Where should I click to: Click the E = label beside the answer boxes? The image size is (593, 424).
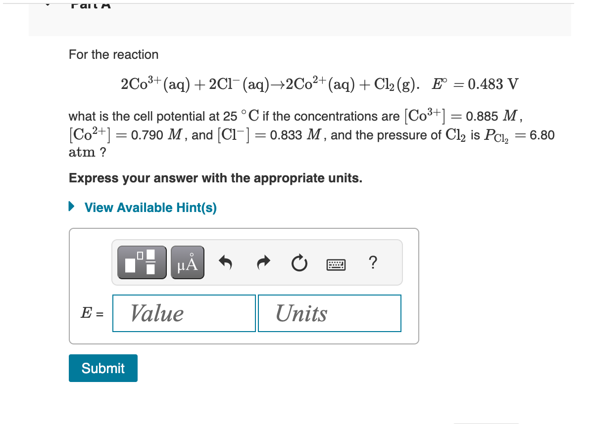tap(92, 313)
